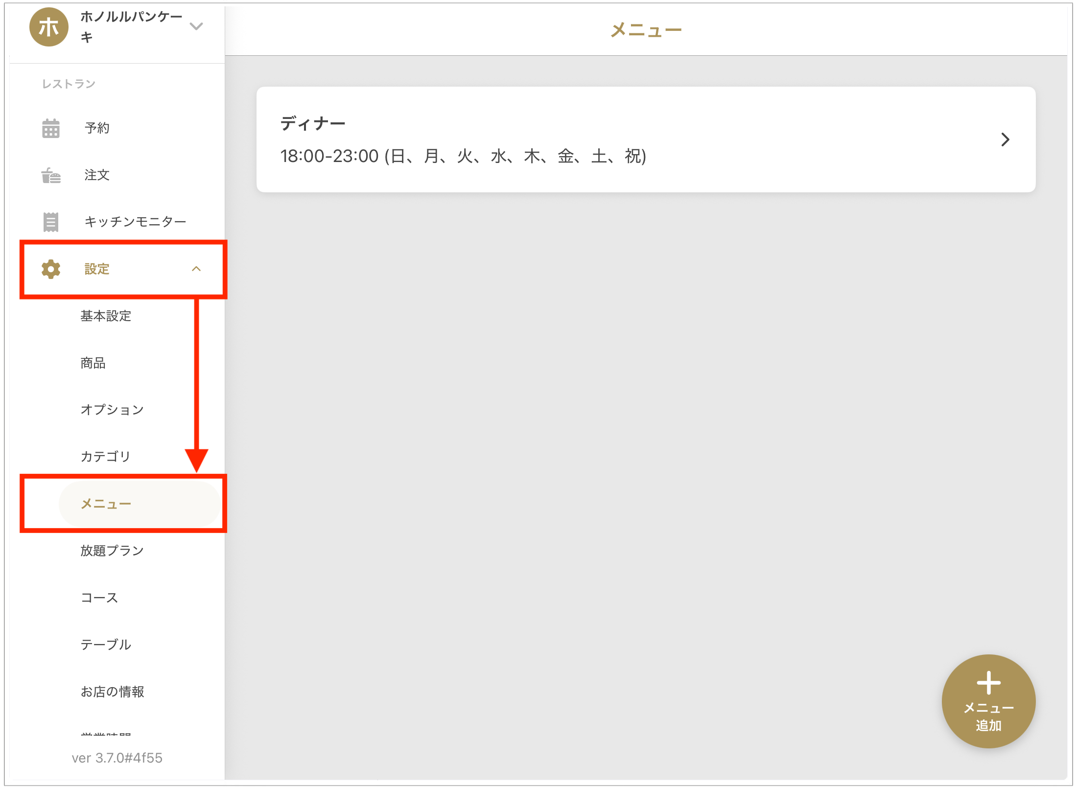This screenshot has width=1076, height=789.
Task: Open 基本設定 in the sidebar
Action: pyautogui.click(x=106, y=316)
